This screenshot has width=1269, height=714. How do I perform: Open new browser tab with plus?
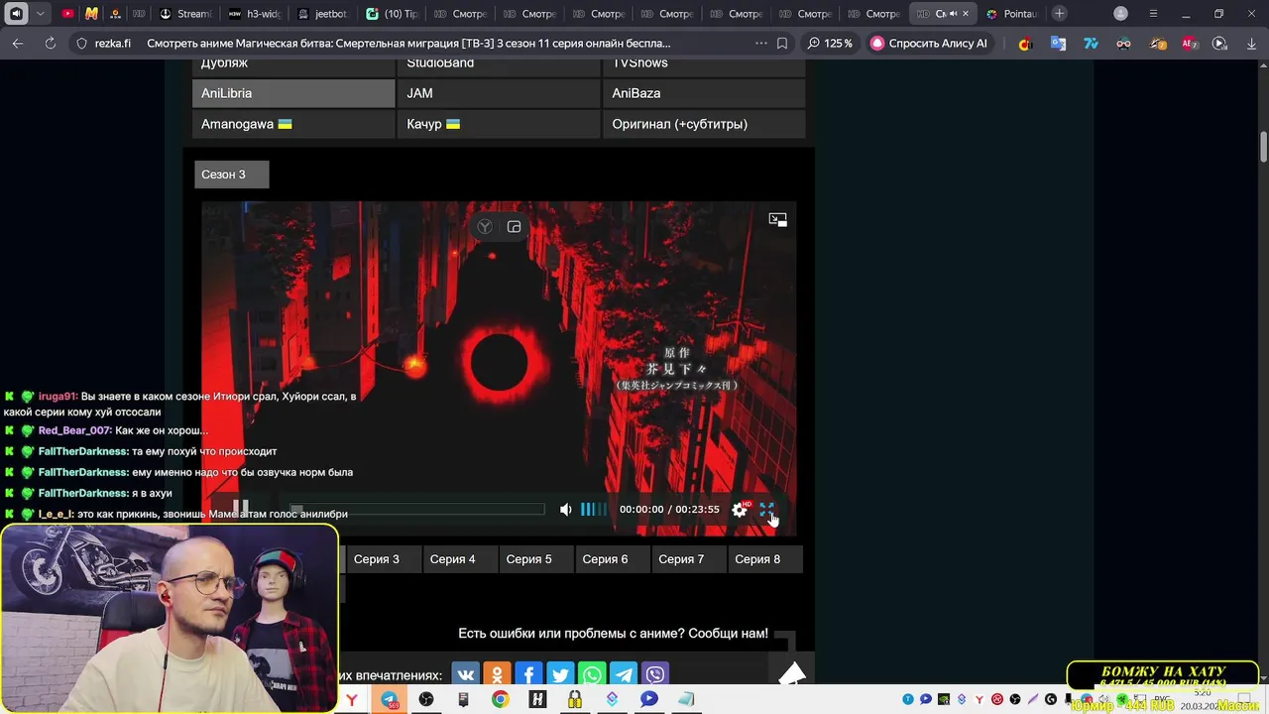click(1060, 14)
